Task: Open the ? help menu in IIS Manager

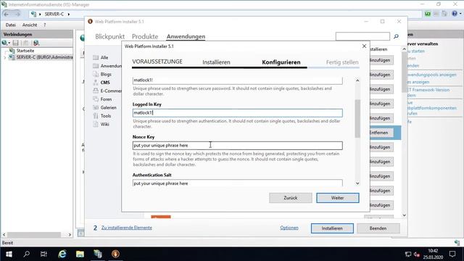Action: (45, 25)
